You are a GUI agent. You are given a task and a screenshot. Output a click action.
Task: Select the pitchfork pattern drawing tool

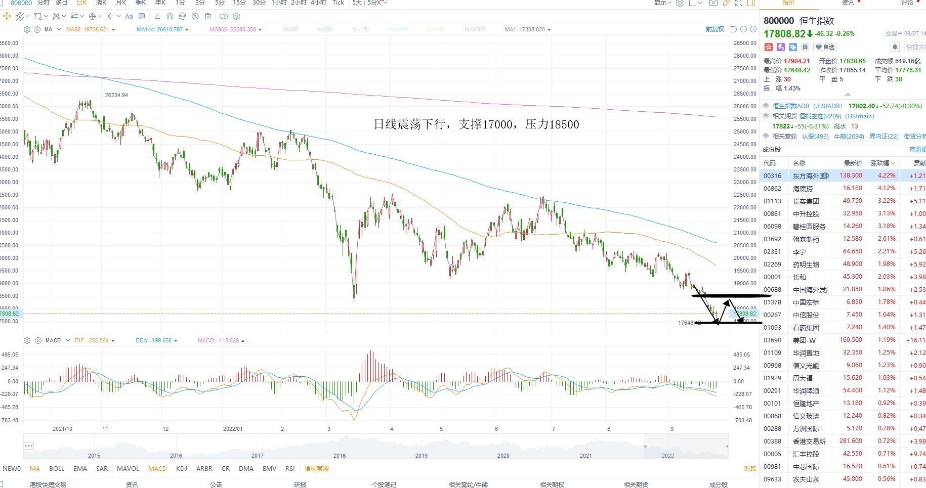click(x=56, y=16)
